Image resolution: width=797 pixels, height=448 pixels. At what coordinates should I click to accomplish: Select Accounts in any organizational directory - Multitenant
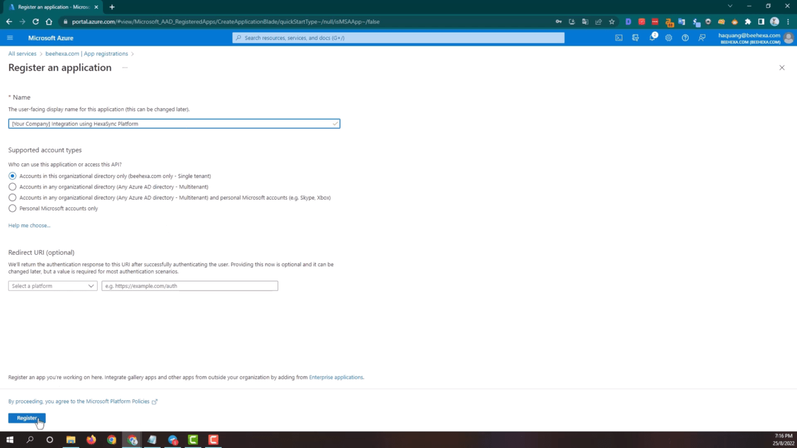12,187
